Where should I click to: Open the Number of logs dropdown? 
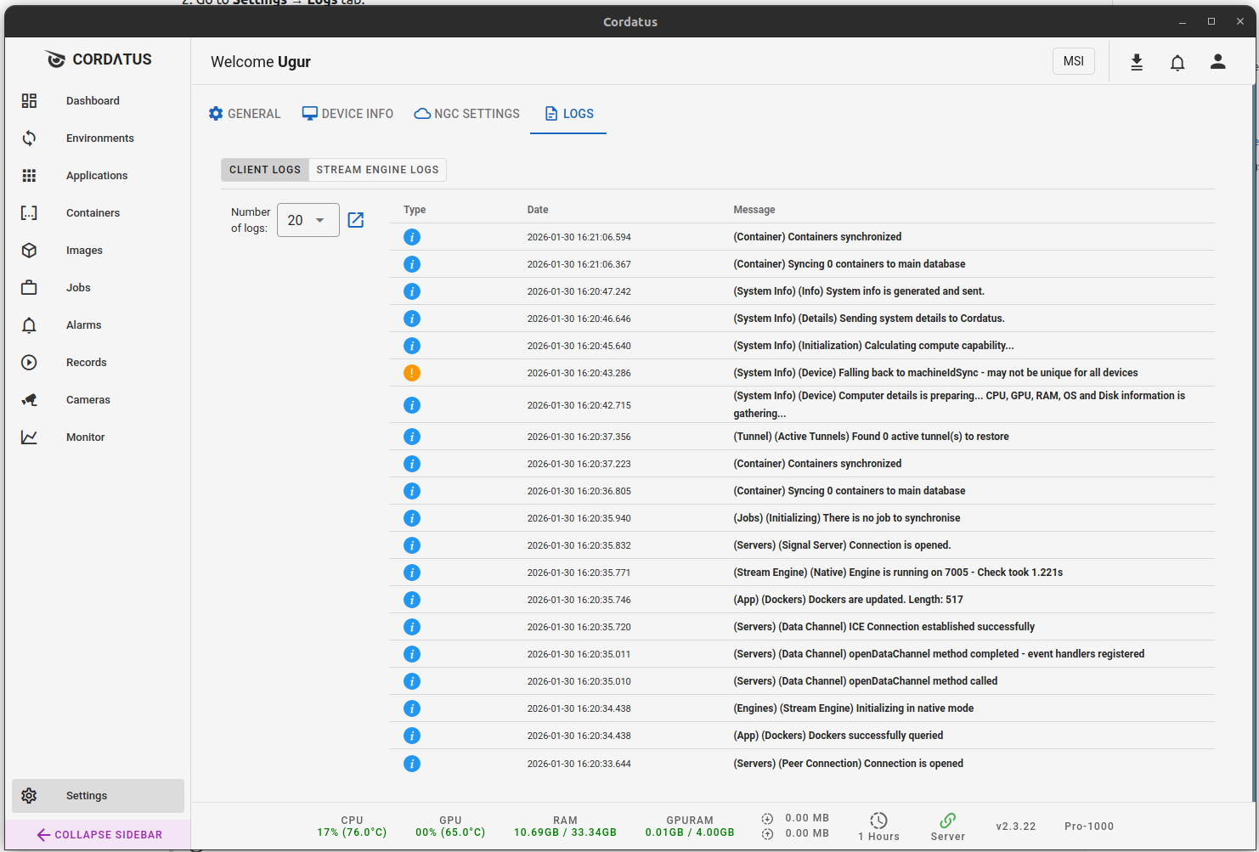click(308, 219)
